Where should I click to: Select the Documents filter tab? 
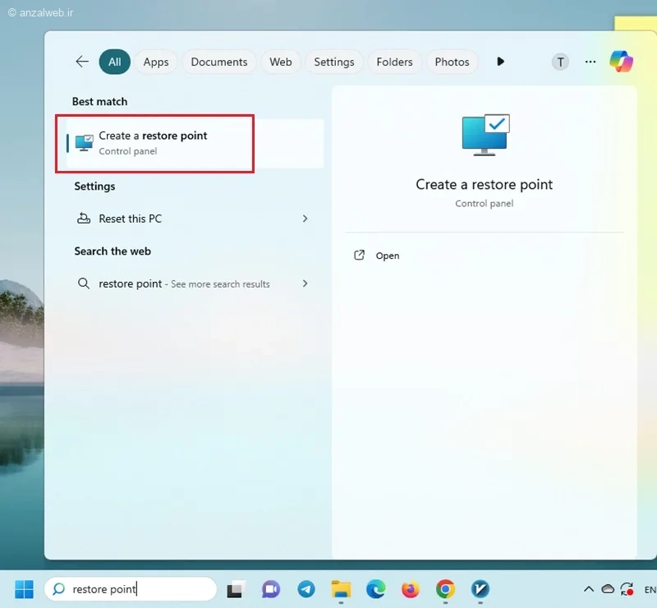point(219,62)
